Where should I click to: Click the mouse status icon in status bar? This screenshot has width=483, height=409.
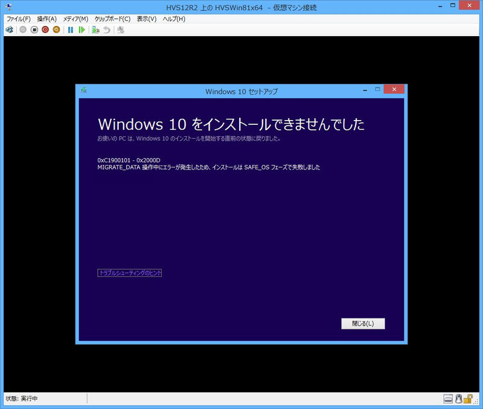459,399
